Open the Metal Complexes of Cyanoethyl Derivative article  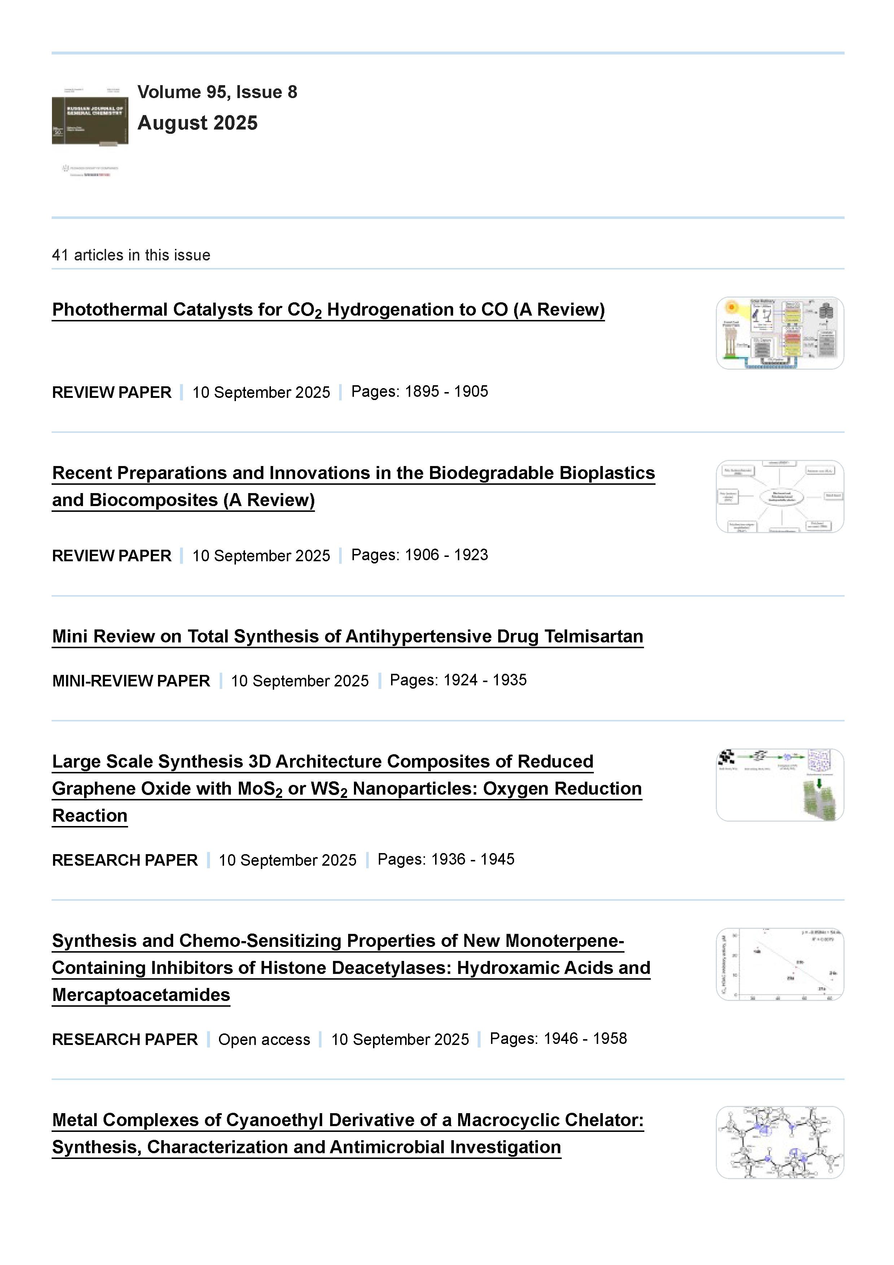pos(347,1121)
